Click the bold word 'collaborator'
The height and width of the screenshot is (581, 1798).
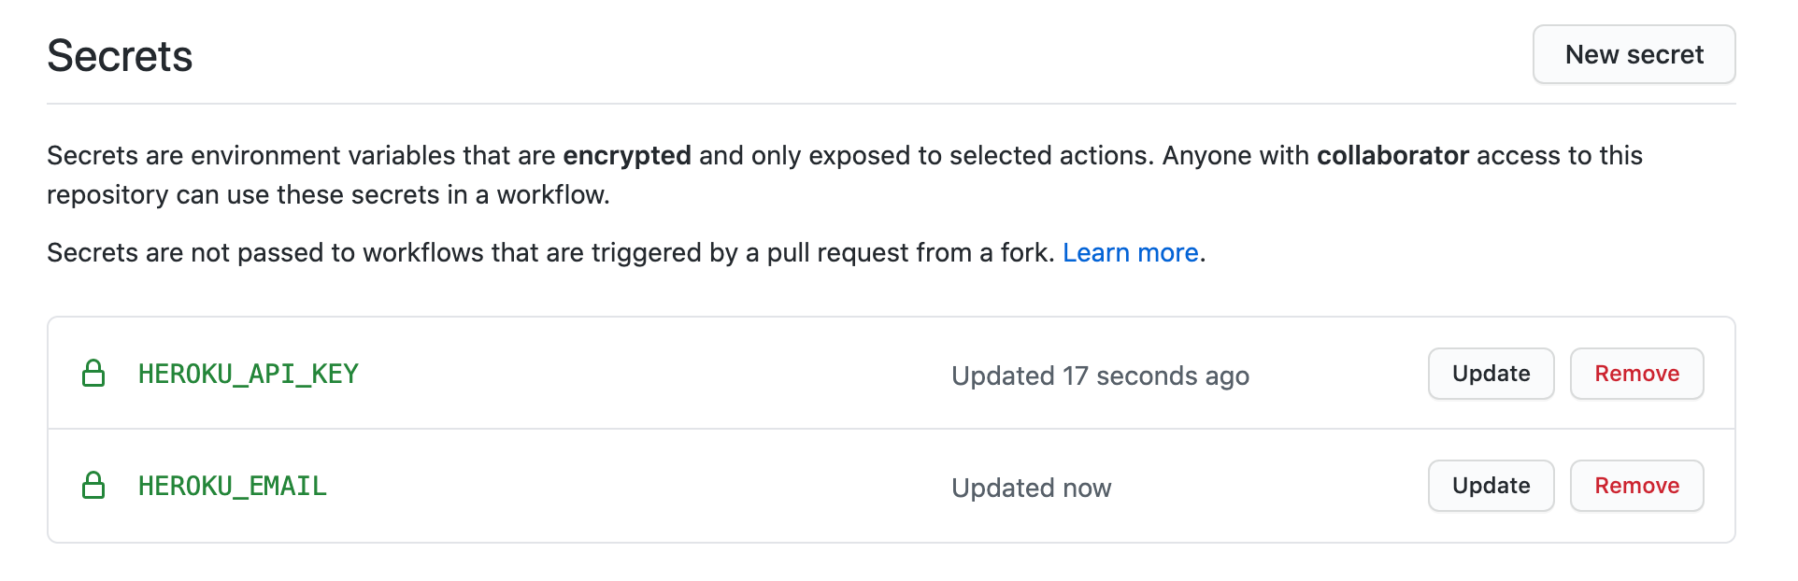1392,155
